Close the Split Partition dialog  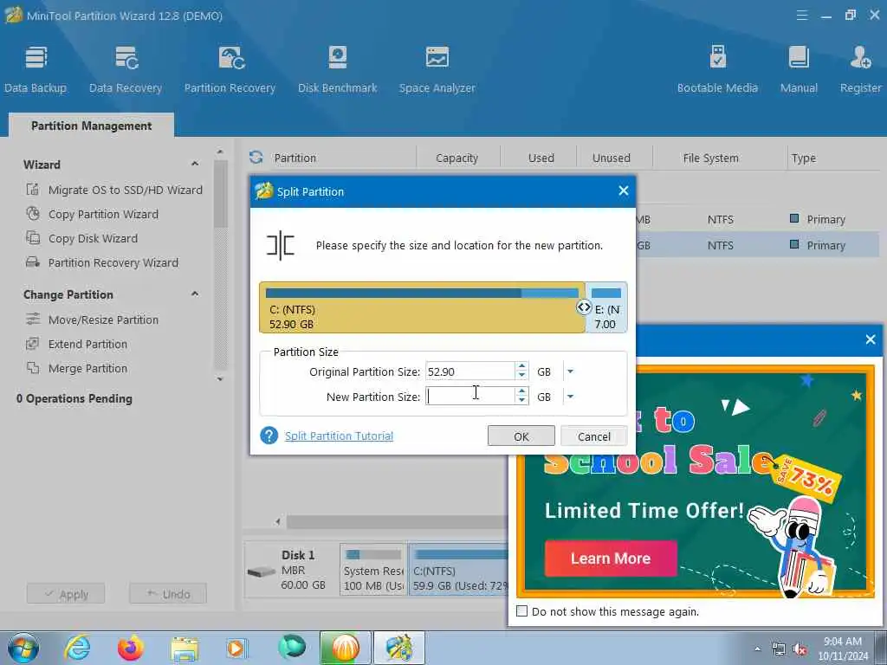point(624,191)
